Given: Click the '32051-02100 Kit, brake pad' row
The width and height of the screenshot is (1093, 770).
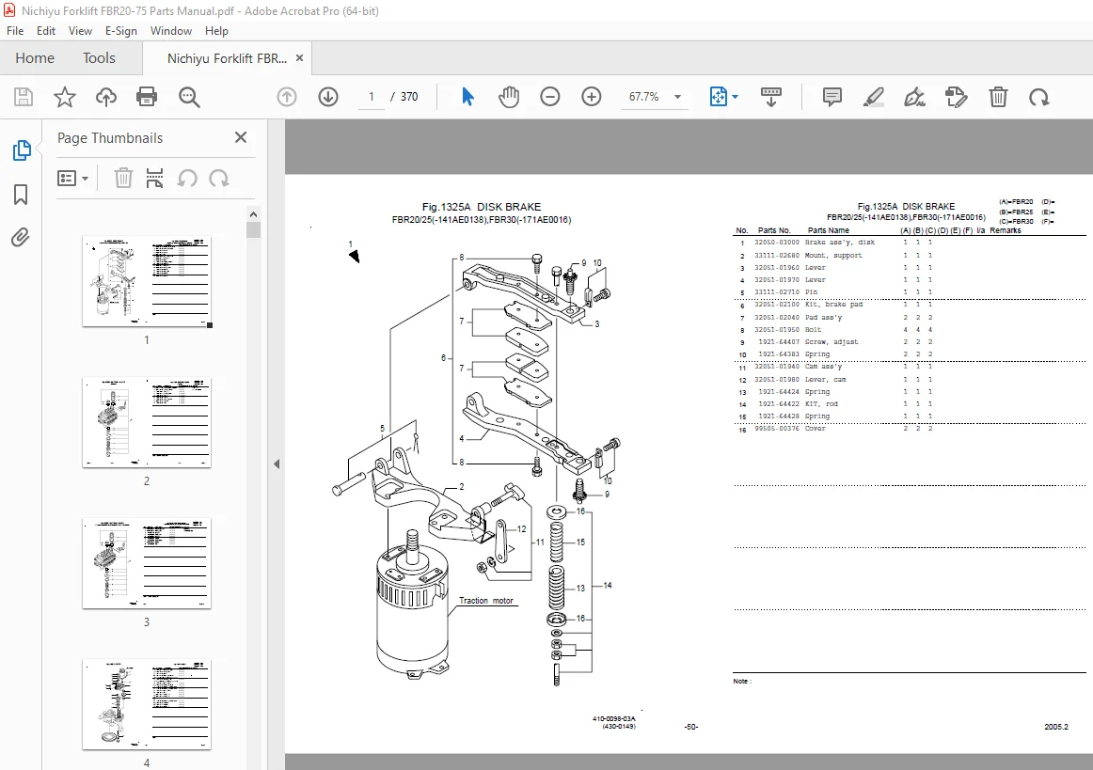Looking at the screenshot, I should click(x=910, y=305).
